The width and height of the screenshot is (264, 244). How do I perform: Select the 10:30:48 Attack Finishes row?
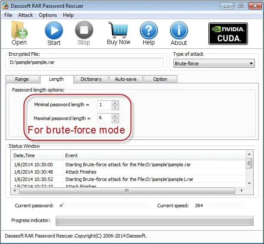click(x=128, y=172)
